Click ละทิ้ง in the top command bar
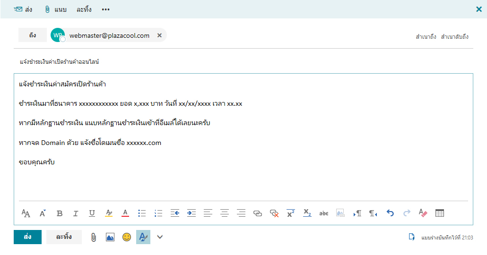Screen dimensions: 487x255 [x=84, y=9]
